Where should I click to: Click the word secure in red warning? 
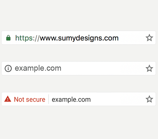coord(36,100)
